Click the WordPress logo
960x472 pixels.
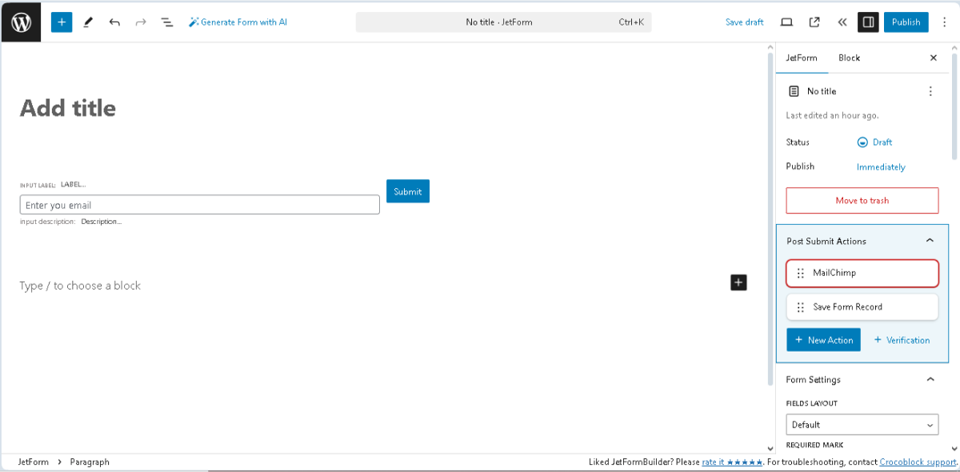pos(21,22)
